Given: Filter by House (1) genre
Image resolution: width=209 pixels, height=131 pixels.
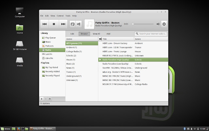Looking at the screenshot, I should 82,60.
